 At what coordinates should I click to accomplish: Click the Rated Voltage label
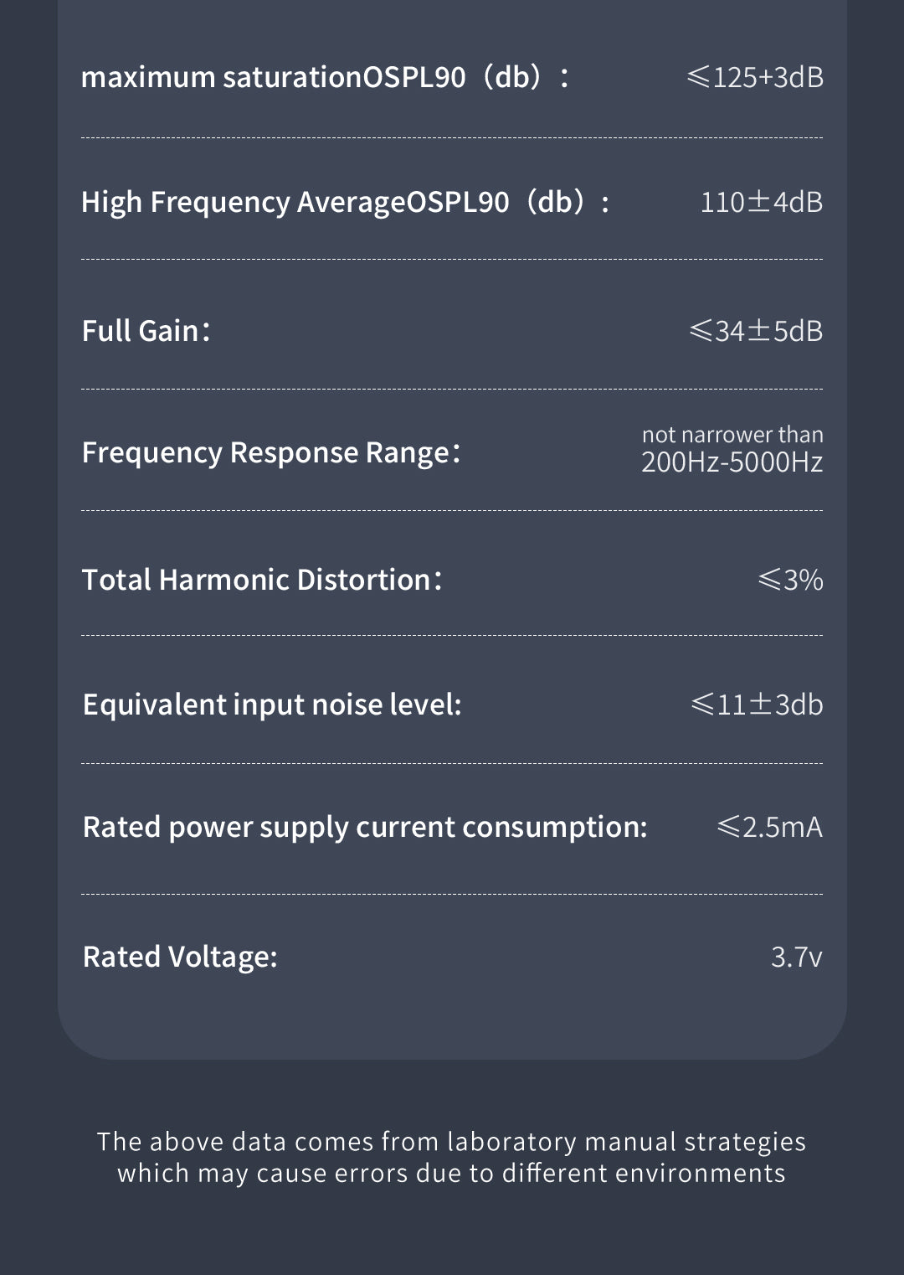click(x=180, y=957)
